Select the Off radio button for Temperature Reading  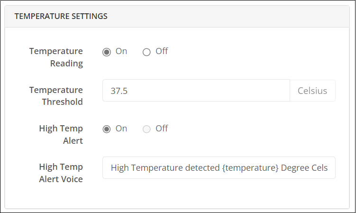coord(146,52)
